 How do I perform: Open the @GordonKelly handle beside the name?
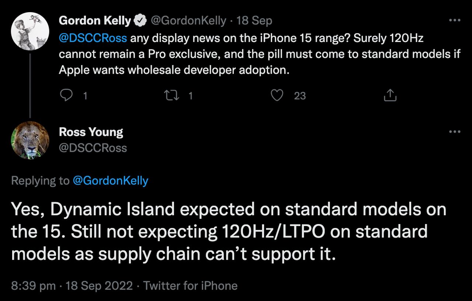(x=188, y=21)
